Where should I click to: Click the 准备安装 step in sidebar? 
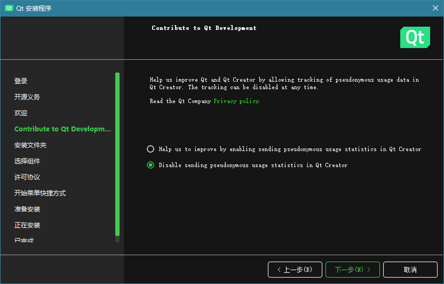[x=27, y=209]
